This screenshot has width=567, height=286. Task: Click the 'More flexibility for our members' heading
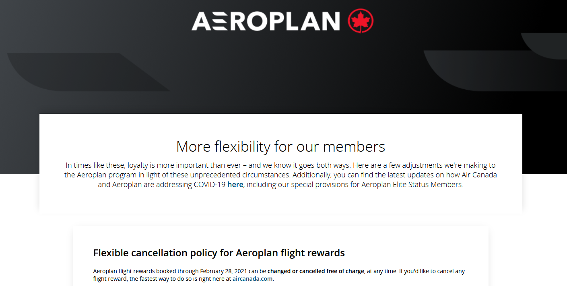[281, 146]
